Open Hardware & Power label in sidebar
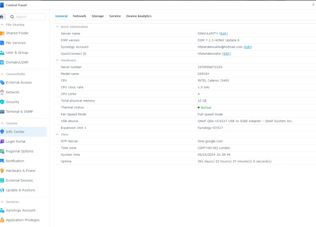The width and height of the screenshot is (316, 227). [x=21, y=171]
